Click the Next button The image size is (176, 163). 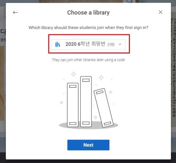[88, 145]
